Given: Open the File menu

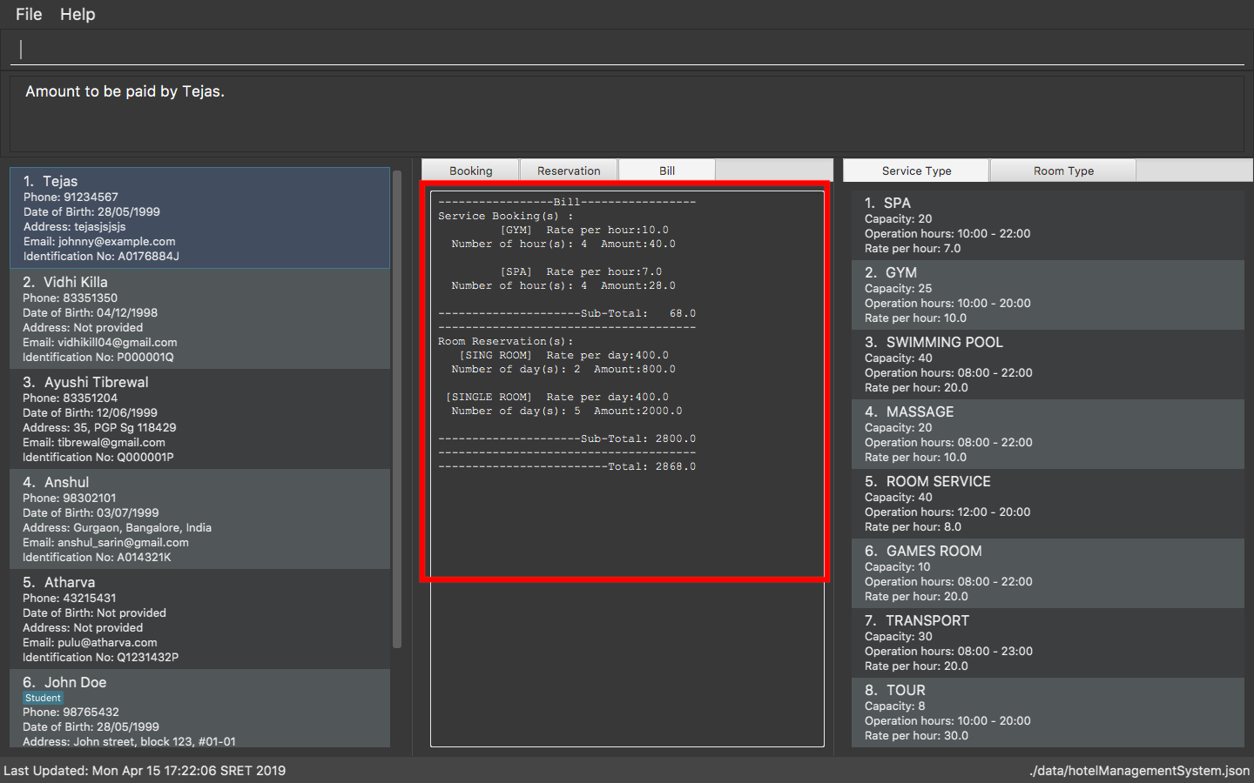Looking at the screenshot, I should 29,14.
